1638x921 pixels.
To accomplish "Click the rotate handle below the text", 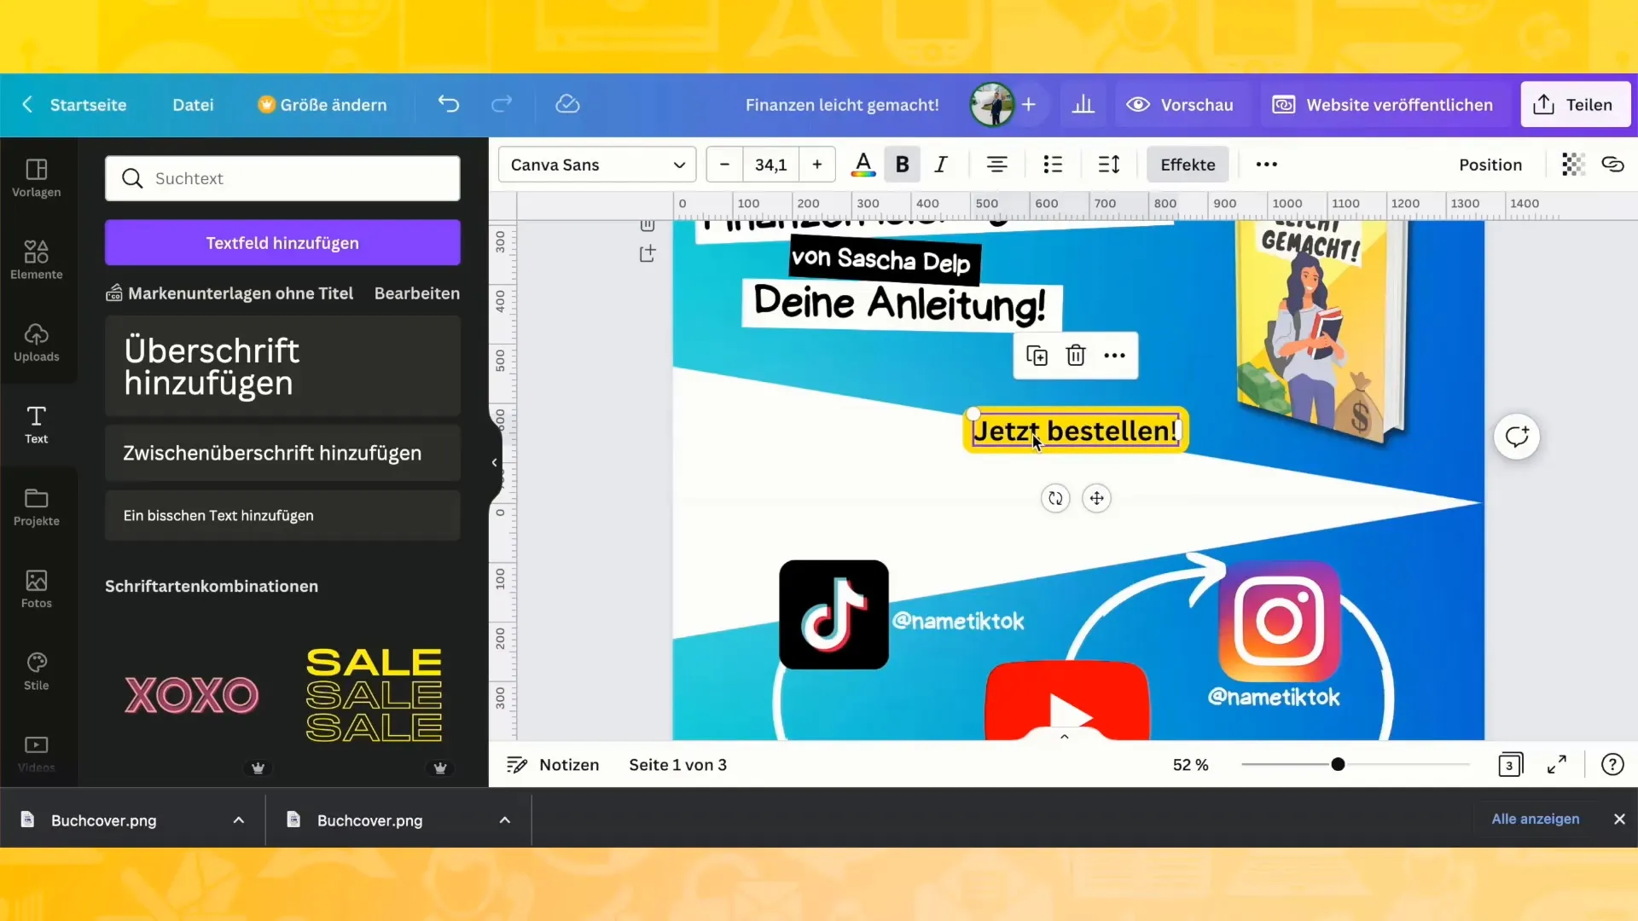I will (x=1055, y=498).
